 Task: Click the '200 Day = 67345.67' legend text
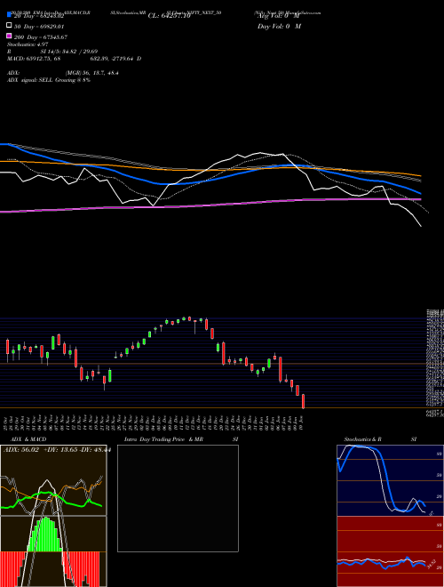pyautogui.click(x=41, y=37)
